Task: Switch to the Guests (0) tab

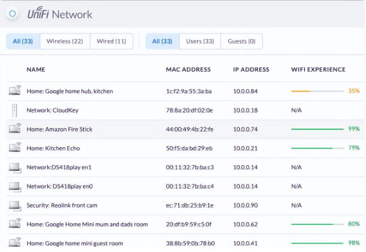Action: (241, 41)
